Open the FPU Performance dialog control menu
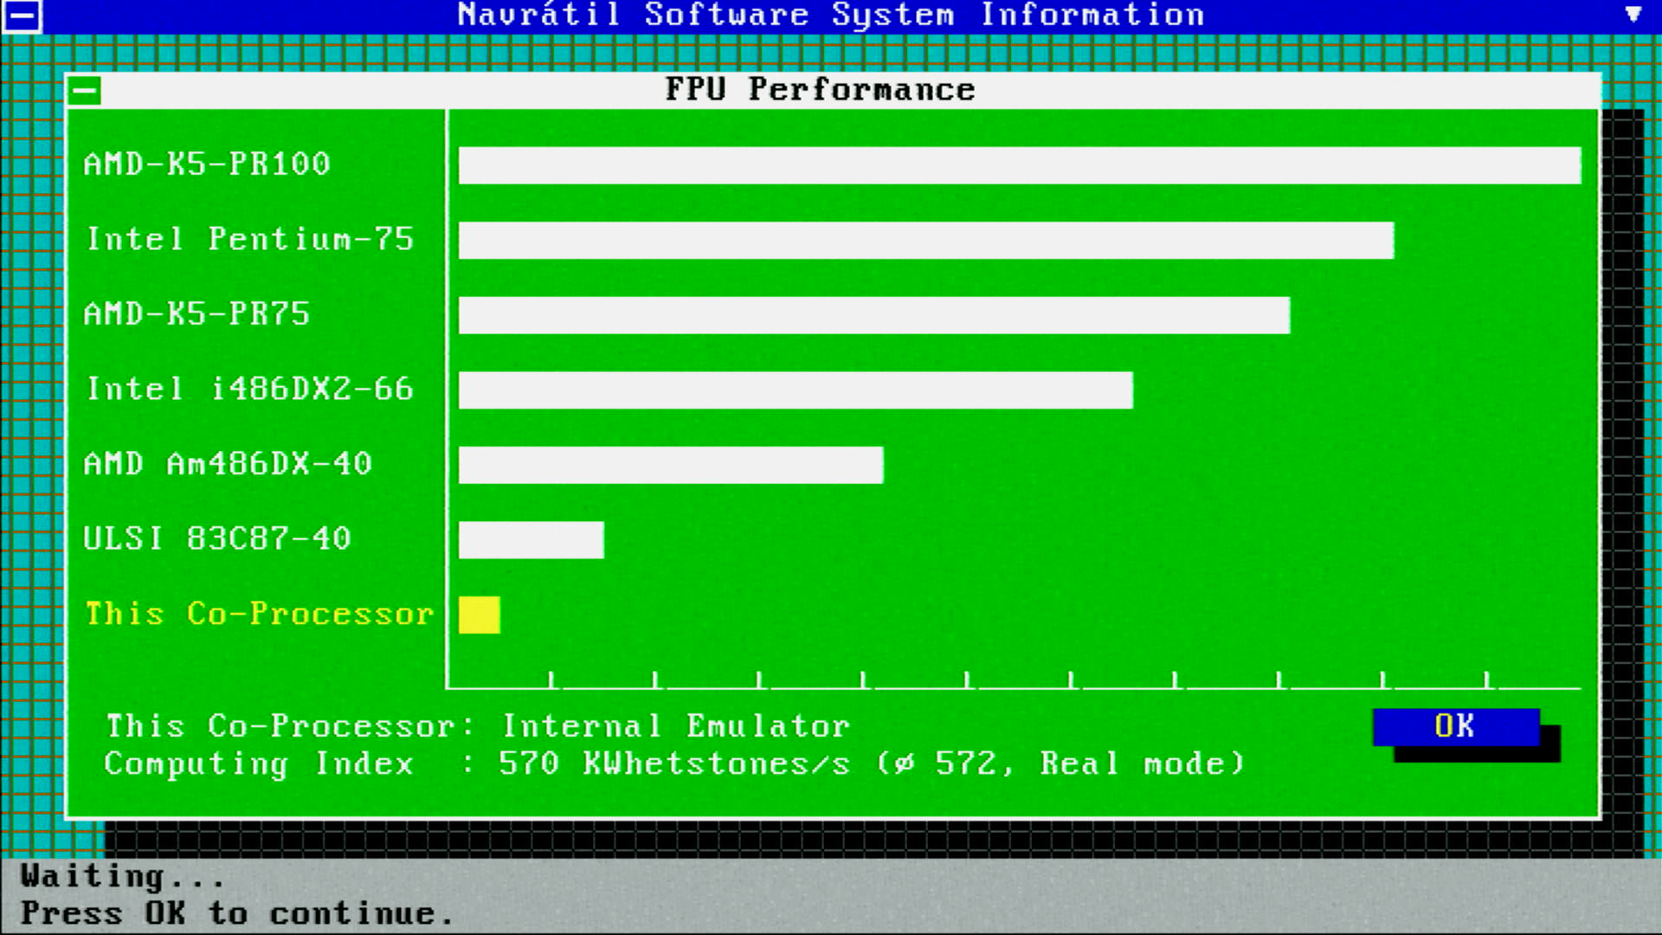The height and width of the screenshot is (935, 1662). tap(85, 90)
